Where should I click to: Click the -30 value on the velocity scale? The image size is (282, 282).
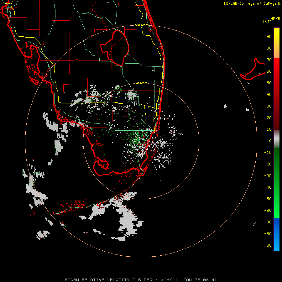click(x=268, y=176)
